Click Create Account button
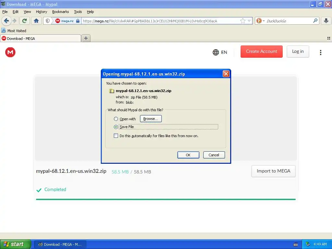332x249 pixels. point(262,52)
